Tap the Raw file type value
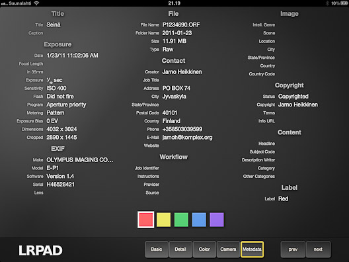 (x=168, y=50)
